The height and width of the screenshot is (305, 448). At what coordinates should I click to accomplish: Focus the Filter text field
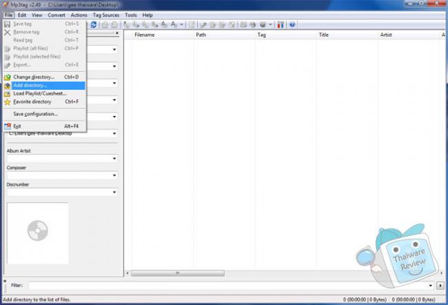tap(228, 286)
